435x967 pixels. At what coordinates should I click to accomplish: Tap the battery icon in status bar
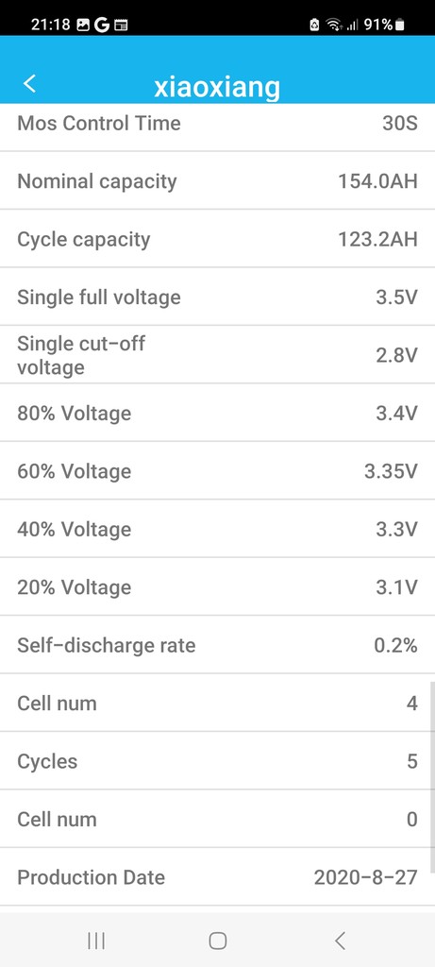coord(400,25)
